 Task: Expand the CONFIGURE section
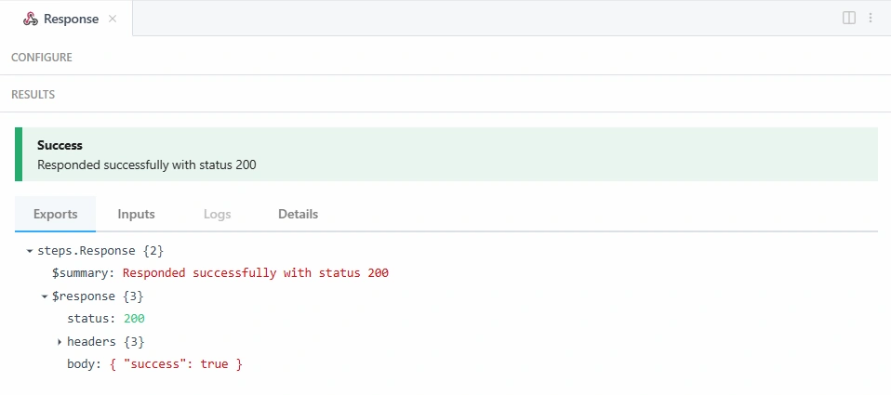click(x=42, y=58)
